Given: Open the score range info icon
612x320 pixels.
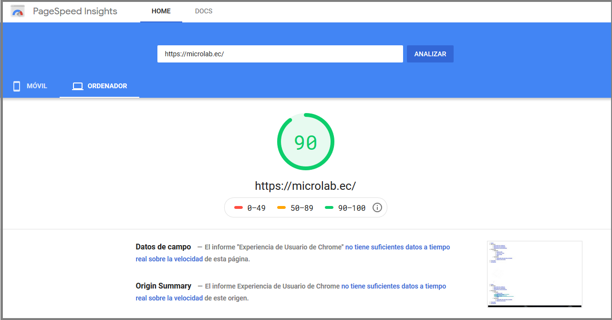Looking at the screenshot, I should click(377, 207).
